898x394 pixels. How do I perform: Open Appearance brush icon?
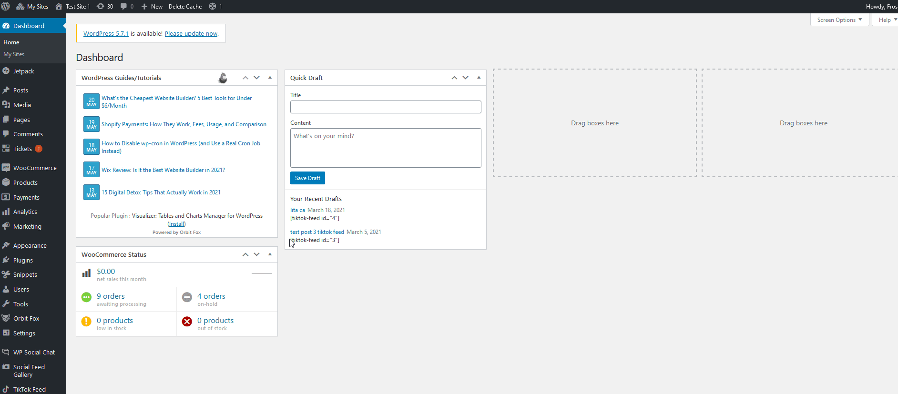click(6, 245)
